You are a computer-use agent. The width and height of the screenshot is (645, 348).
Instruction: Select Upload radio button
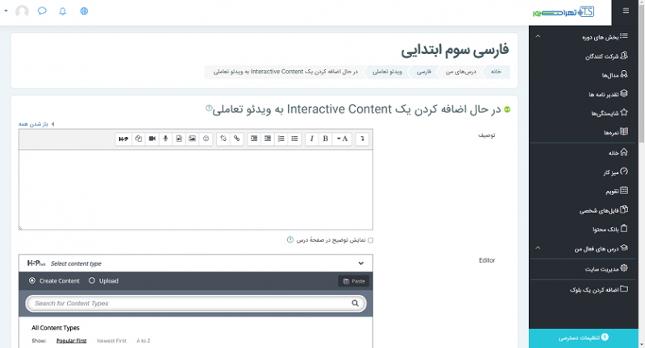(92, 280)
